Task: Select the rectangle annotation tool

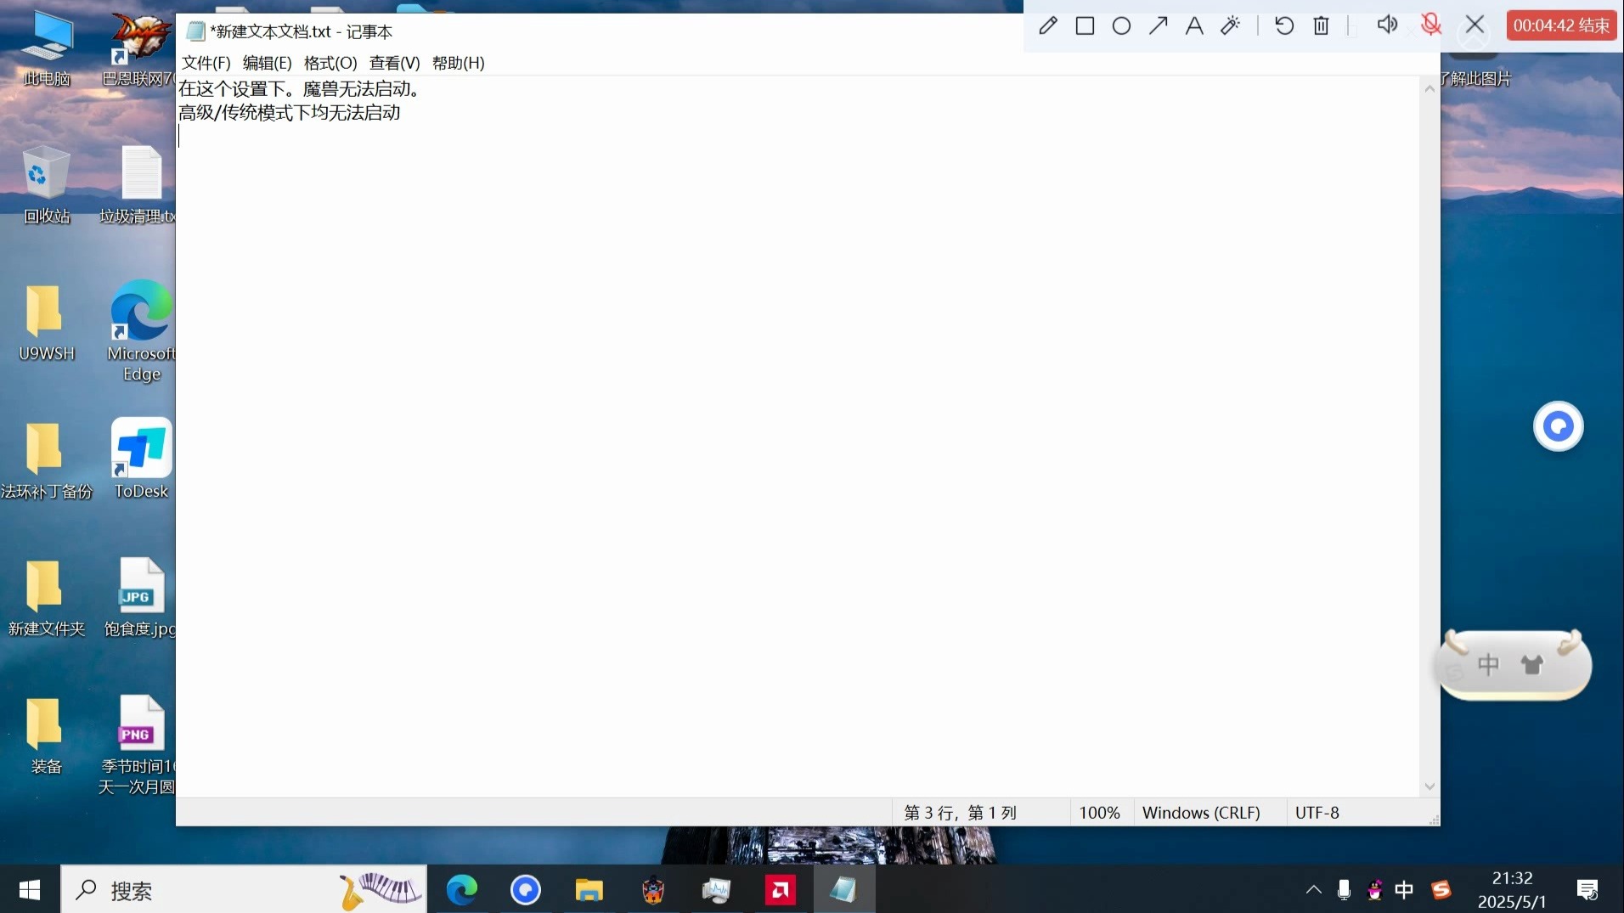Action: pos(1085,25)
